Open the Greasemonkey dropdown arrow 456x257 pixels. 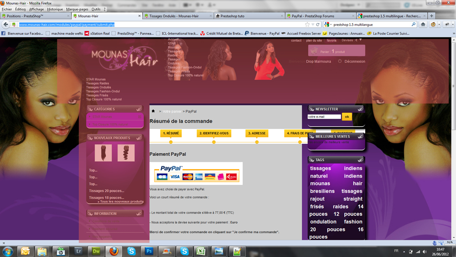[439, 25]
